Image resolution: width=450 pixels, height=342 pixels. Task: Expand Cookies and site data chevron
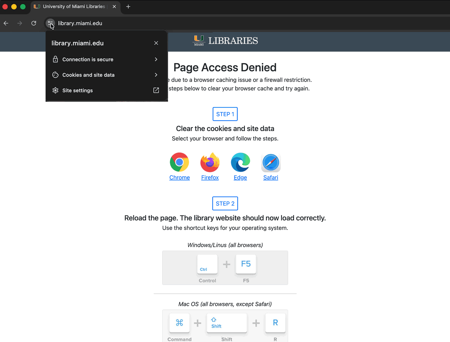(156, 75)
